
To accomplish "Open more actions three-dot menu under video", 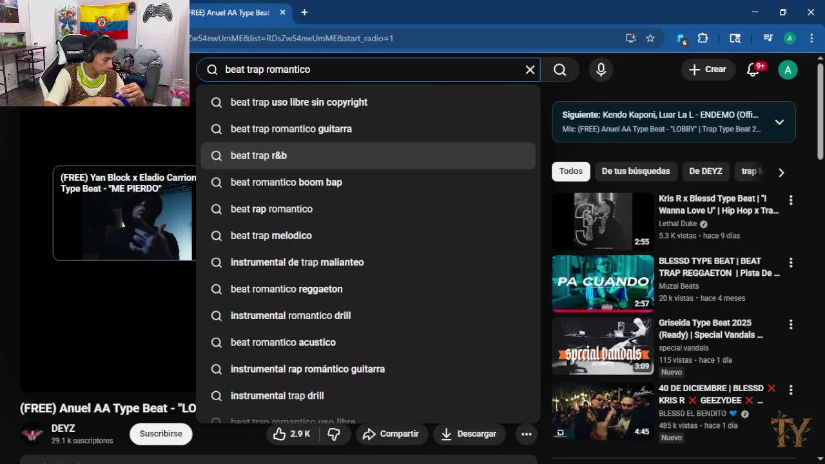I will (527, 434).
